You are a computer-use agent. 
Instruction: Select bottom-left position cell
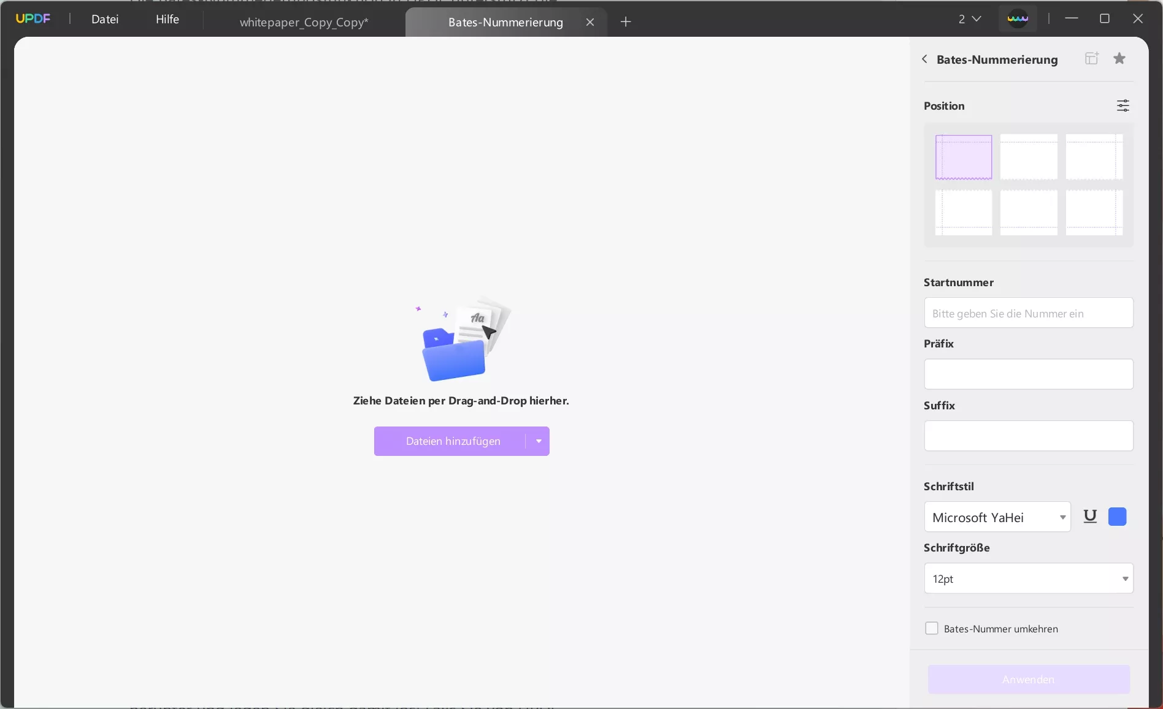click(964, 213)
